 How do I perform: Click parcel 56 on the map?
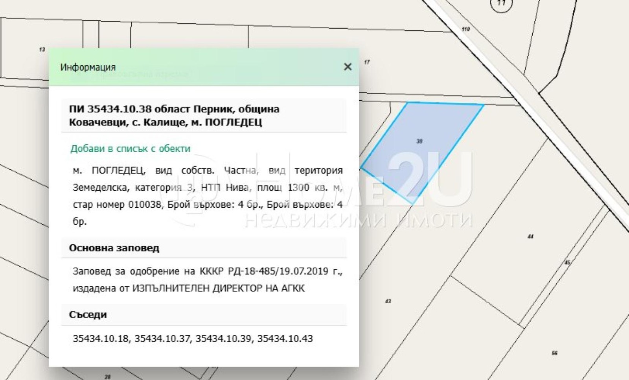(554, 353)
